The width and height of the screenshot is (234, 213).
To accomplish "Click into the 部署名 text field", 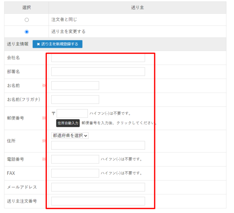I will pyautogui.click(x=98, y=71).
